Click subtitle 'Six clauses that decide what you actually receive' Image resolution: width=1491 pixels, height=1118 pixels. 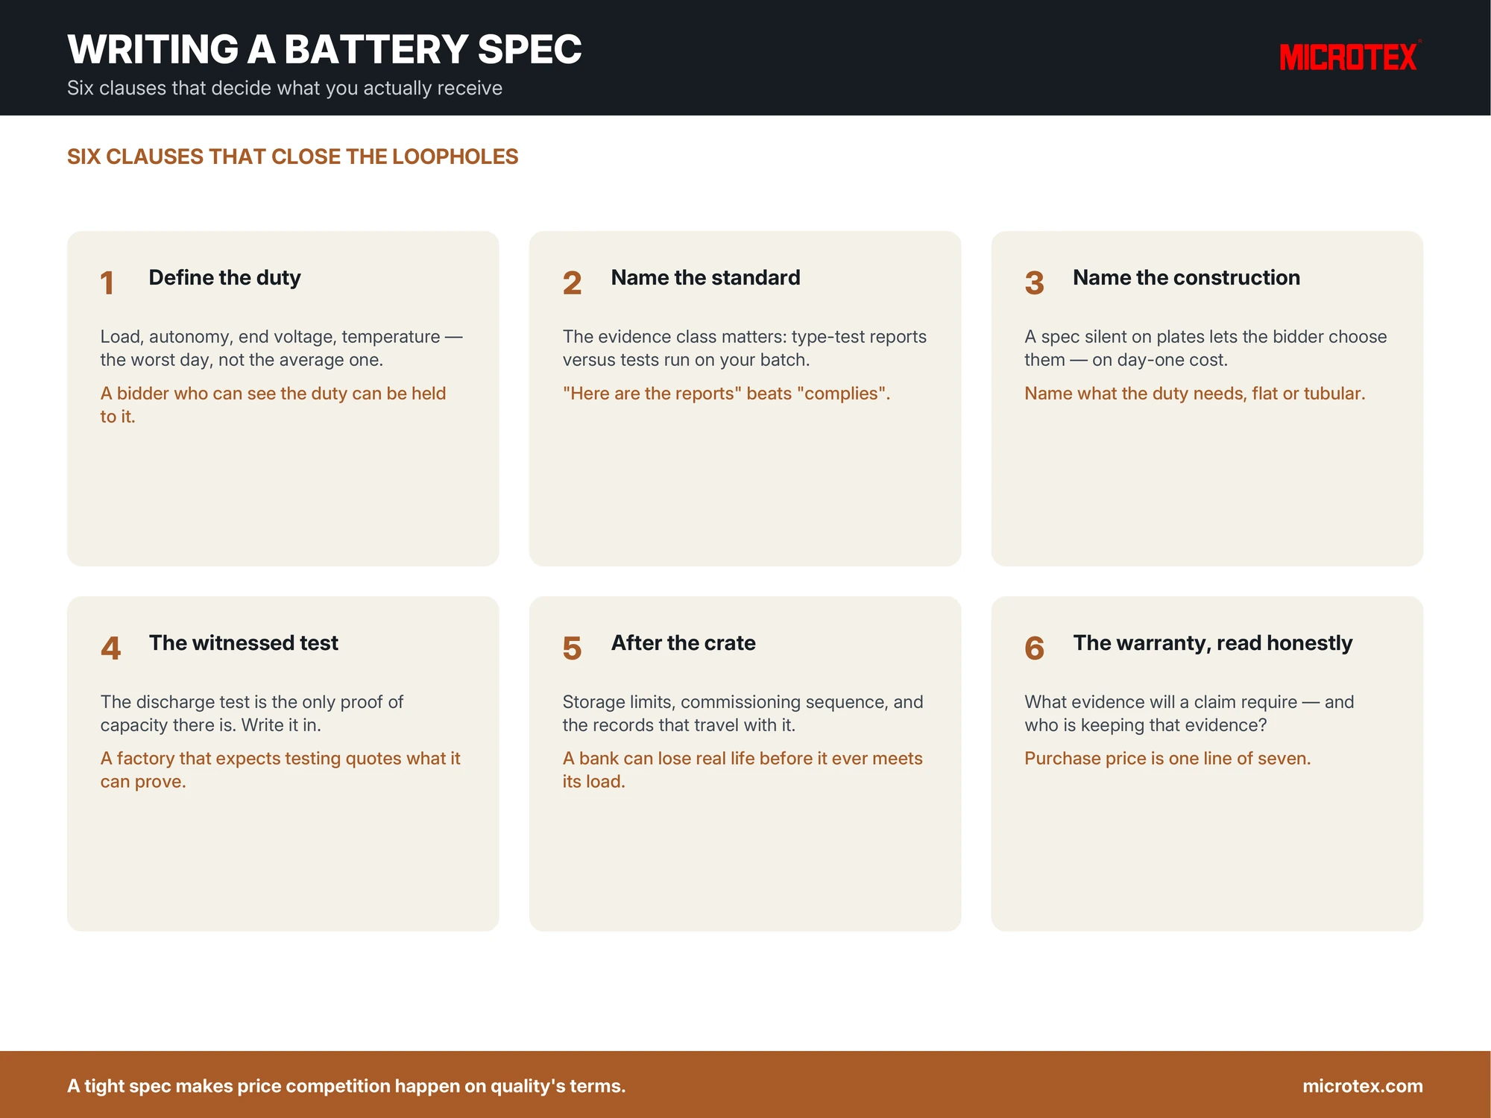tap(285, 88)
